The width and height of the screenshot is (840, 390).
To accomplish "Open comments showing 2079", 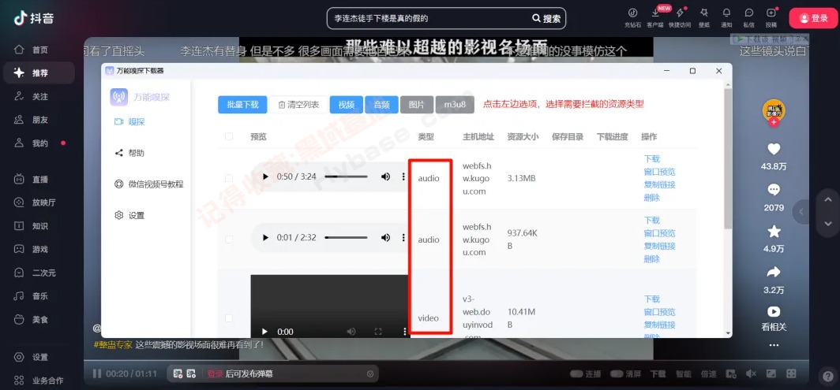I will point(774,190).
